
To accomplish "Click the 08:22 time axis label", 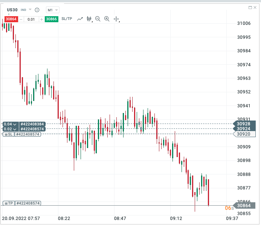I will point(64,218).
